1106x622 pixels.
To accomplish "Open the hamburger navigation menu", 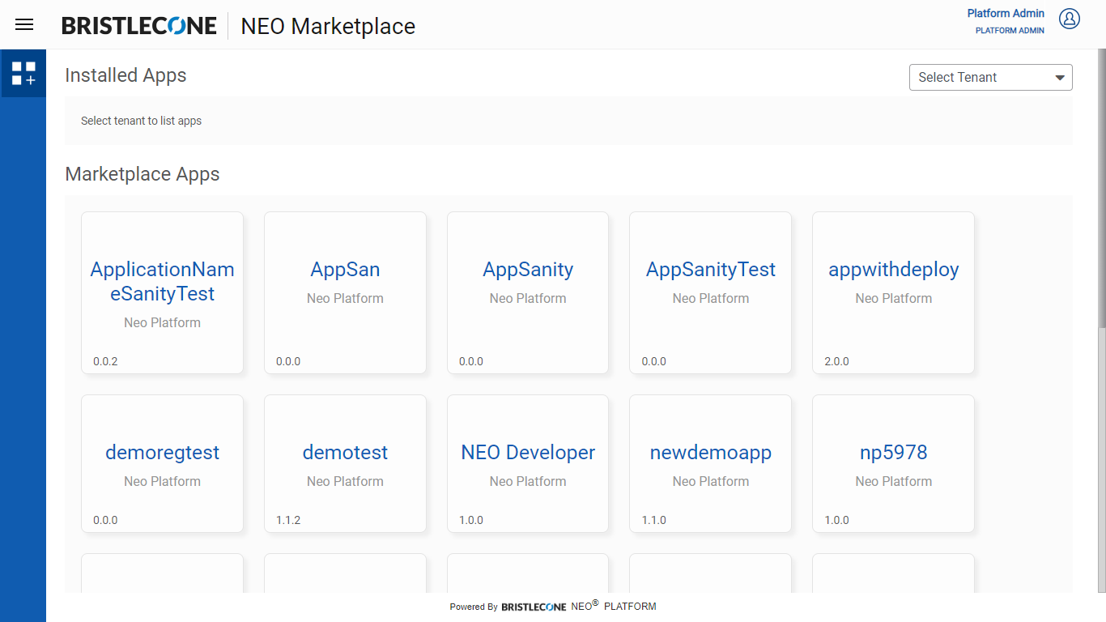I will pos(24,24).
